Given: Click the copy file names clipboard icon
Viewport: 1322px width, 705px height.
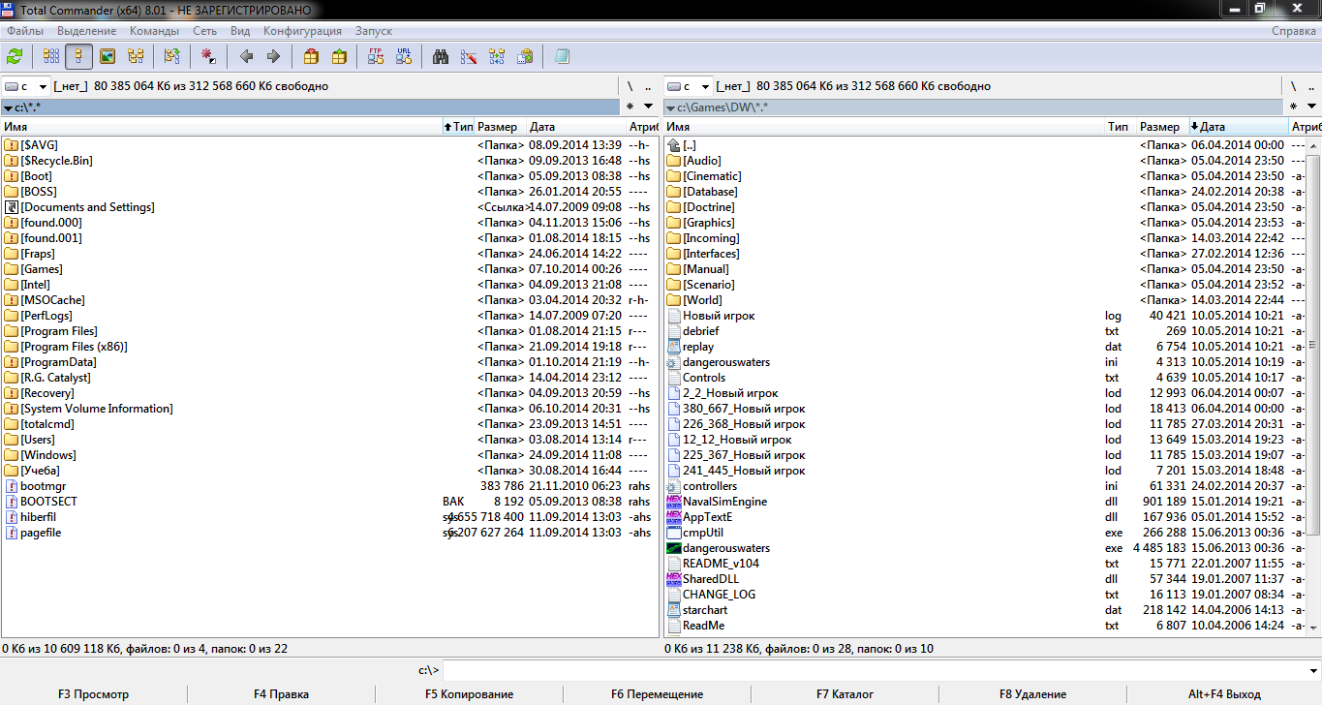Looking at the screenshot, I should (525, 57).
